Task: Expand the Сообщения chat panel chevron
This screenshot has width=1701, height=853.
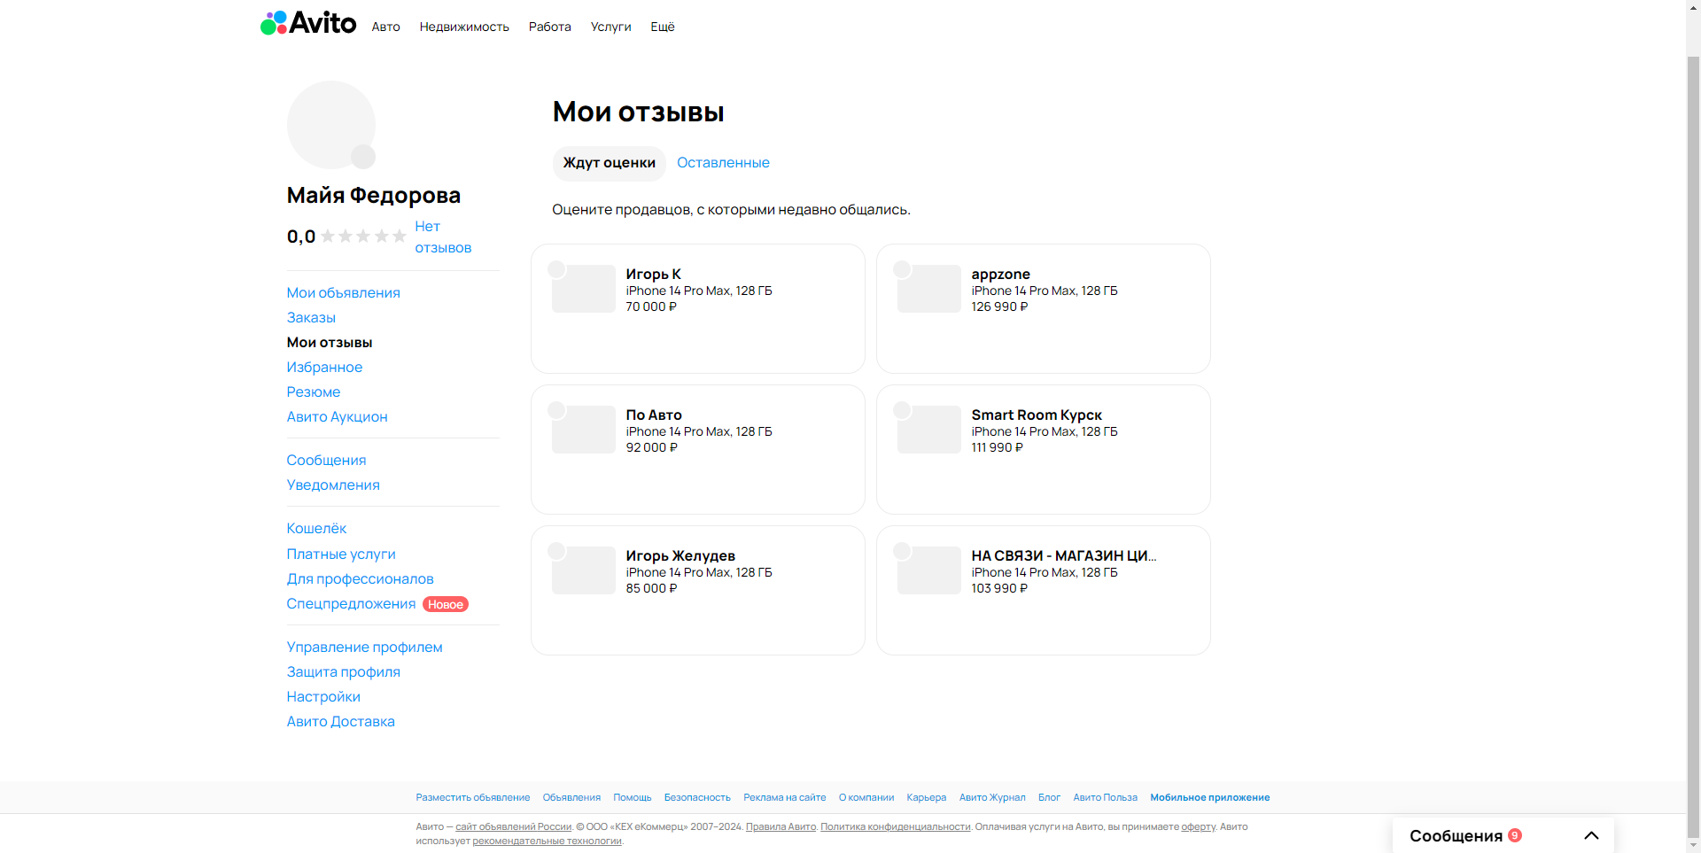Action: pos(1591,835)
